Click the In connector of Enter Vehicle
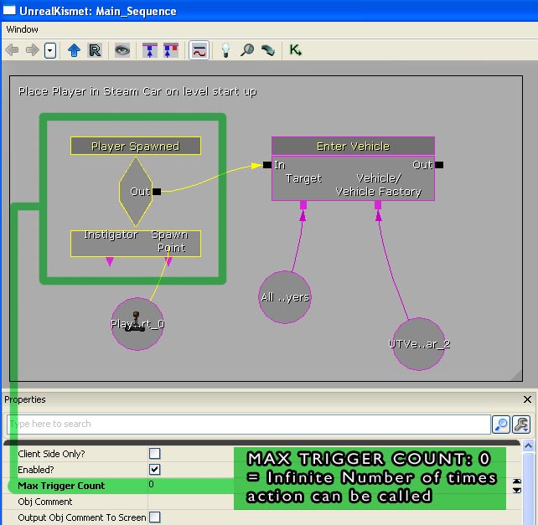Viewport: 538px width, 525px height. (x=267, y=165)
